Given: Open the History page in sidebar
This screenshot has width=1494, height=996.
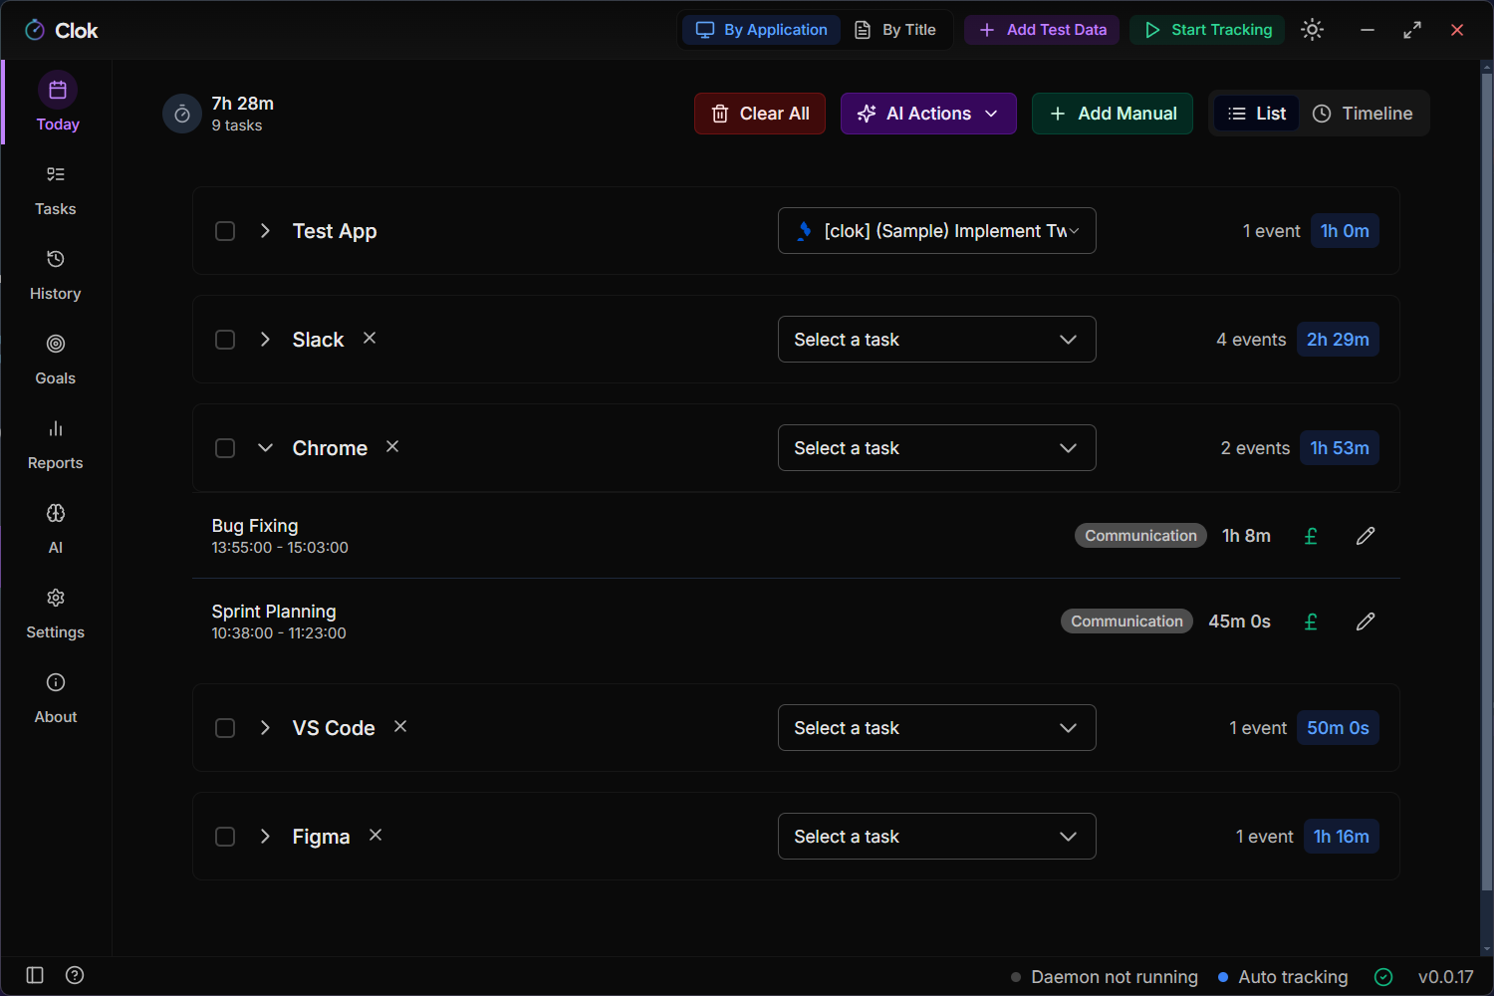Looking at the screenshot, I should (x=56, y=275).
